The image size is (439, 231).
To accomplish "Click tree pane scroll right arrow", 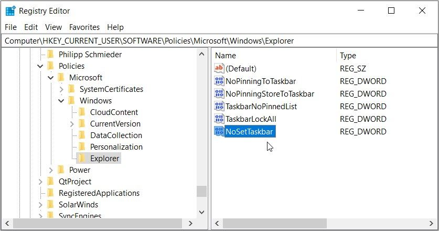I will pyautogui.click(x=191, y=224).
